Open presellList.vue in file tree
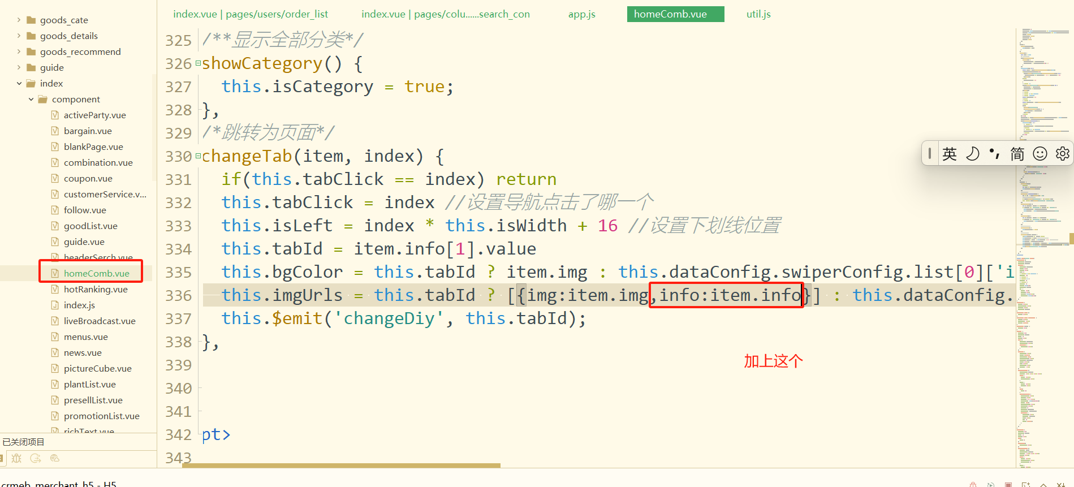1074x487 pixels. pyautogui.click(x=93, y=400)
